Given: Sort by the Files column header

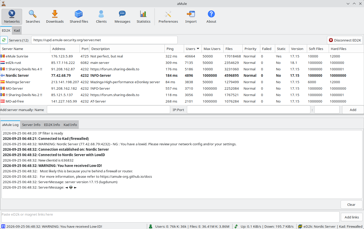Looking at the screenshot, I should click(233, 49).
